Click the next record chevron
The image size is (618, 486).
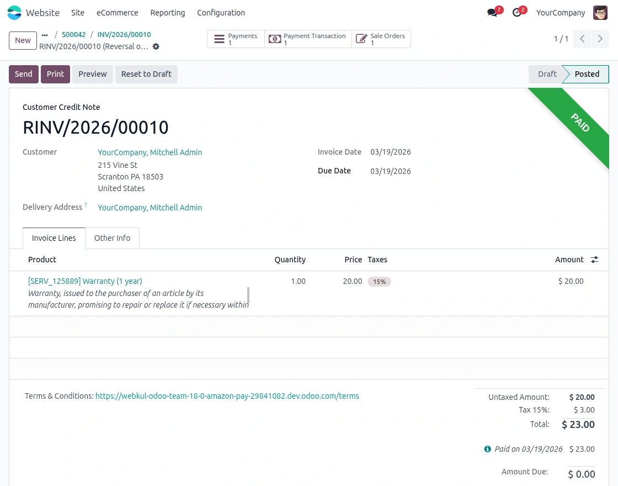(600, 39)
